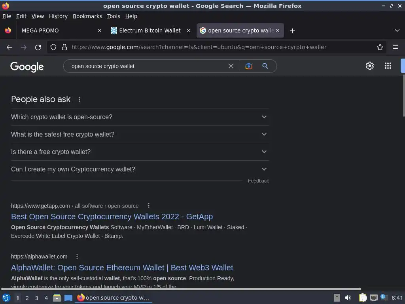405x304 pixels.
Task: Search by image with camera icon
Action: [x=248, y=66]
